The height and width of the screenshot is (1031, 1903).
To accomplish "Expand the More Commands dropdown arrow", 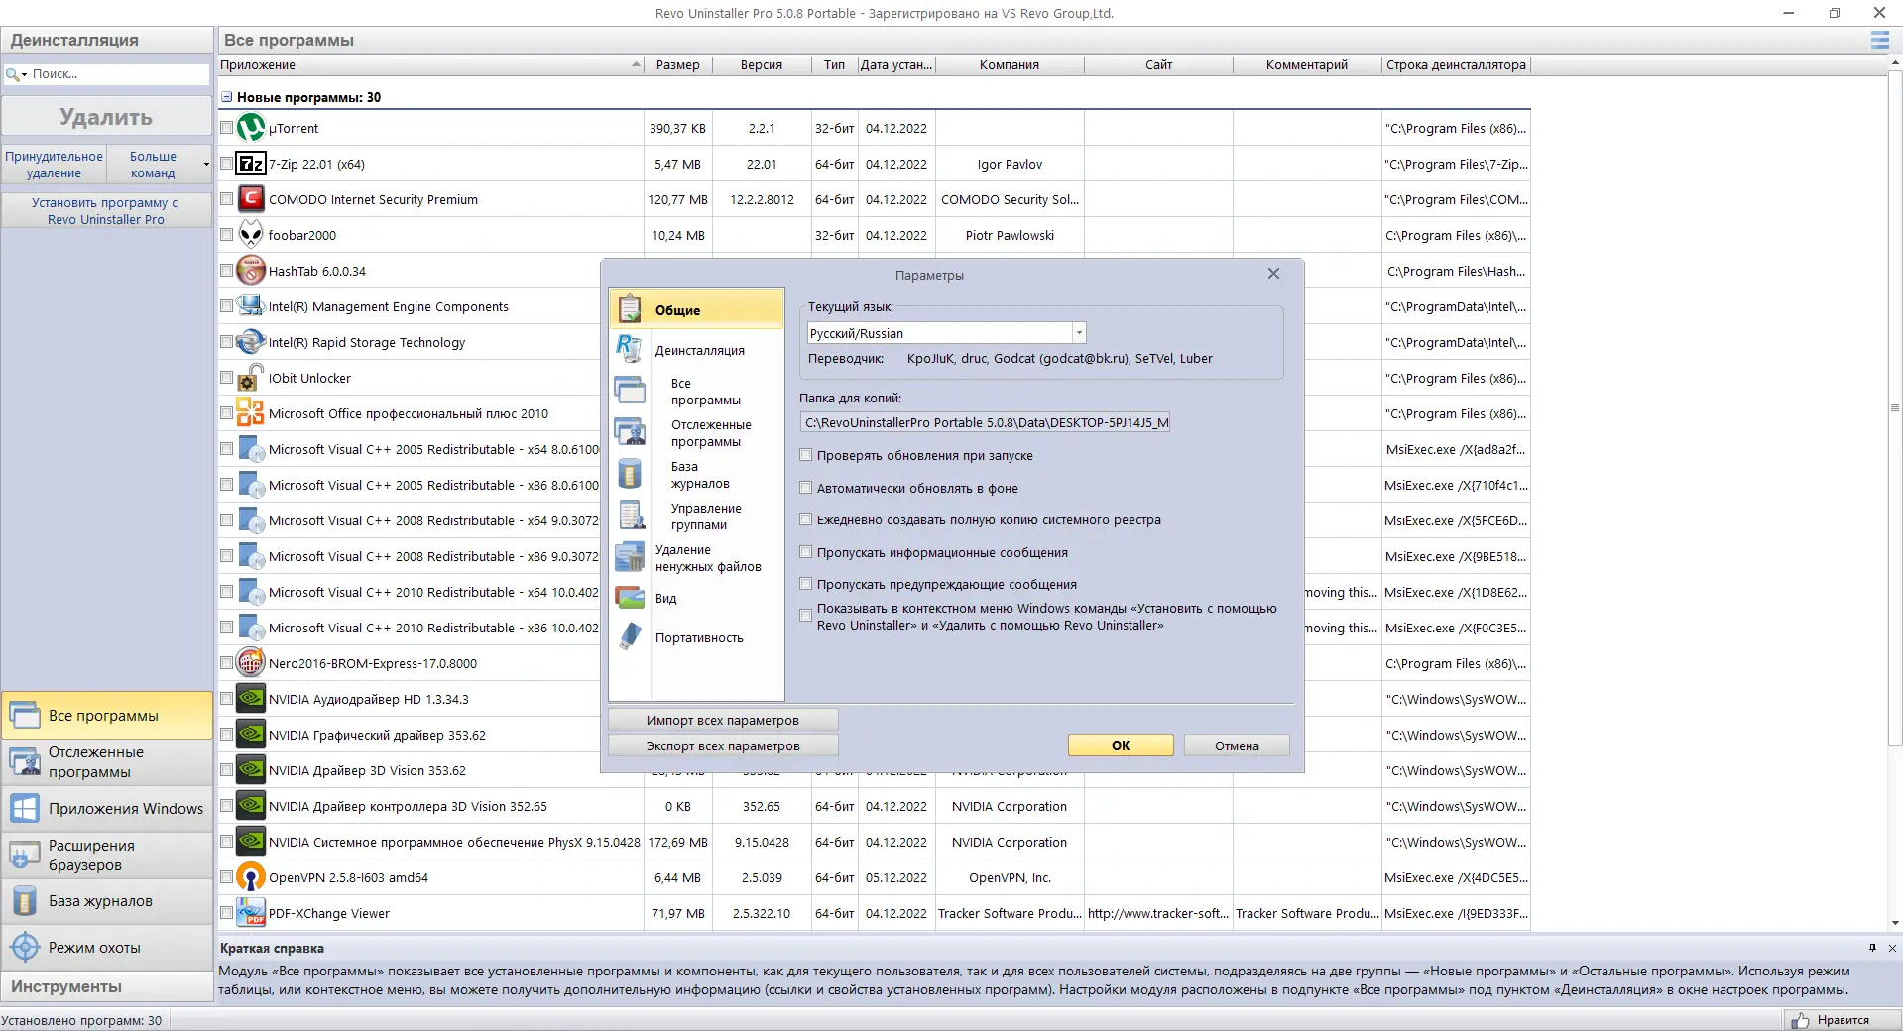I will [206, 165].
